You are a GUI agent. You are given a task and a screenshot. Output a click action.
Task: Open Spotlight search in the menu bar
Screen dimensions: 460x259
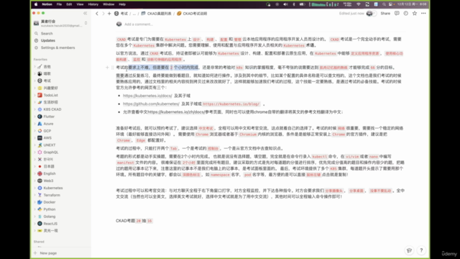click(384, 4)
